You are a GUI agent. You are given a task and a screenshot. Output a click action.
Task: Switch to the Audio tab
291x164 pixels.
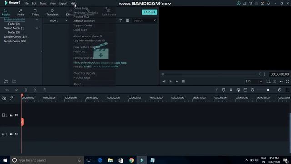click(x=20, y=12)
